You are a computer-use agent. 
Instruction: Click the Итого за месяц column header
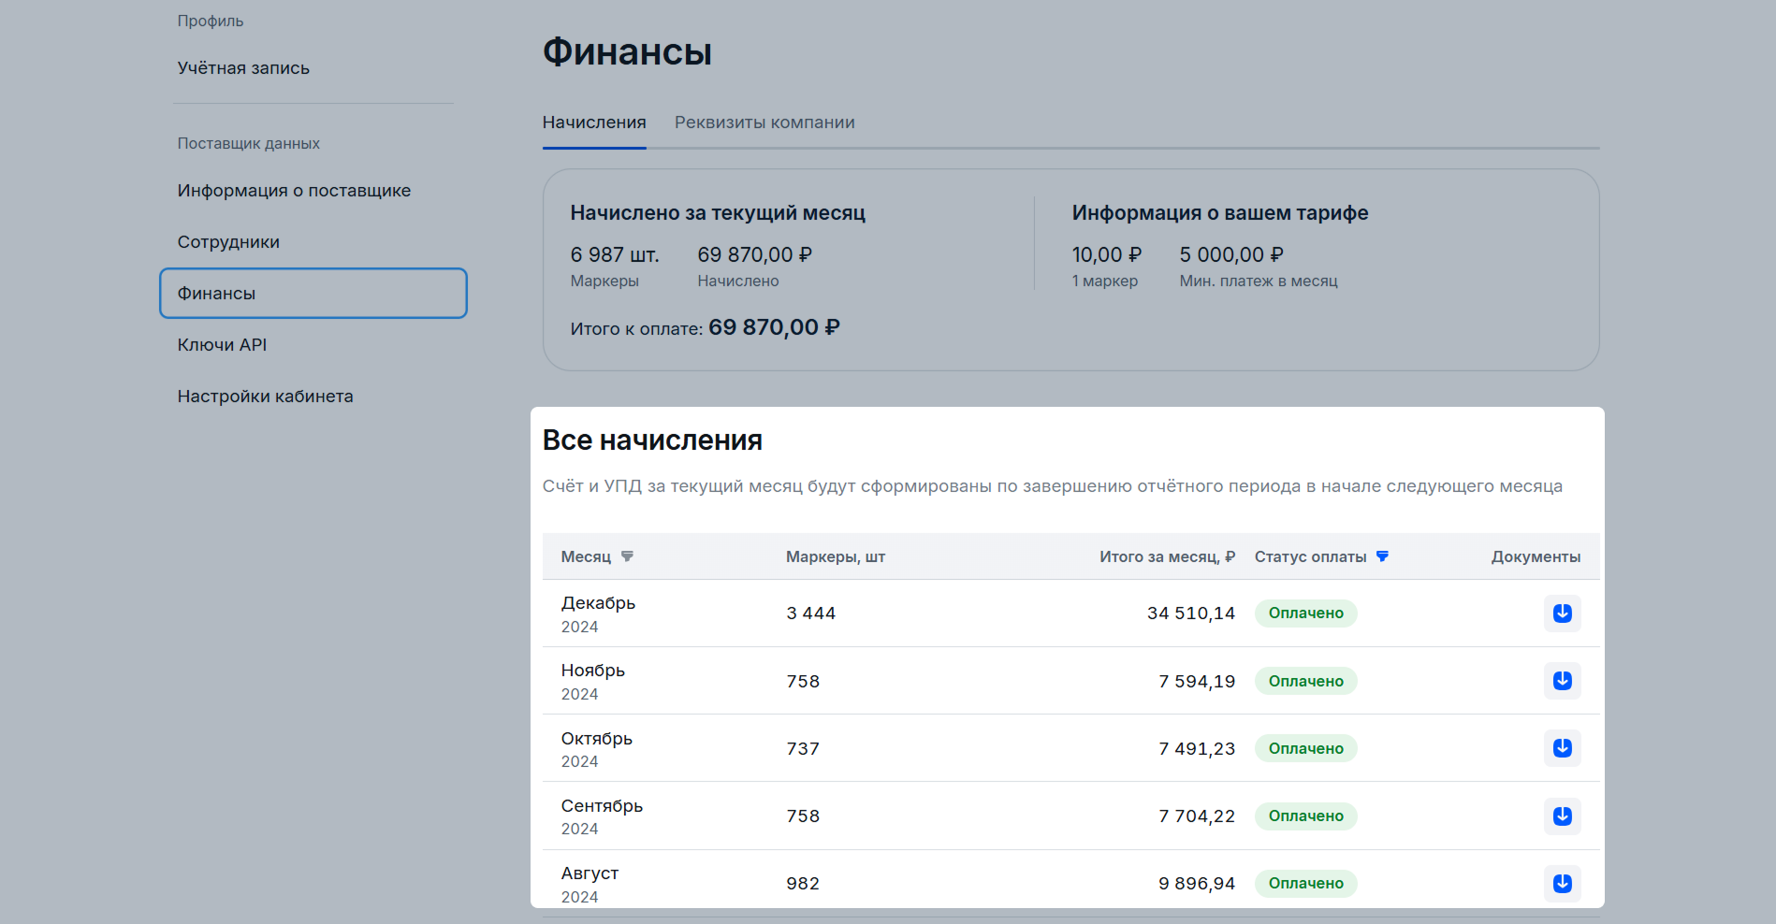[x=1166, y=556]
